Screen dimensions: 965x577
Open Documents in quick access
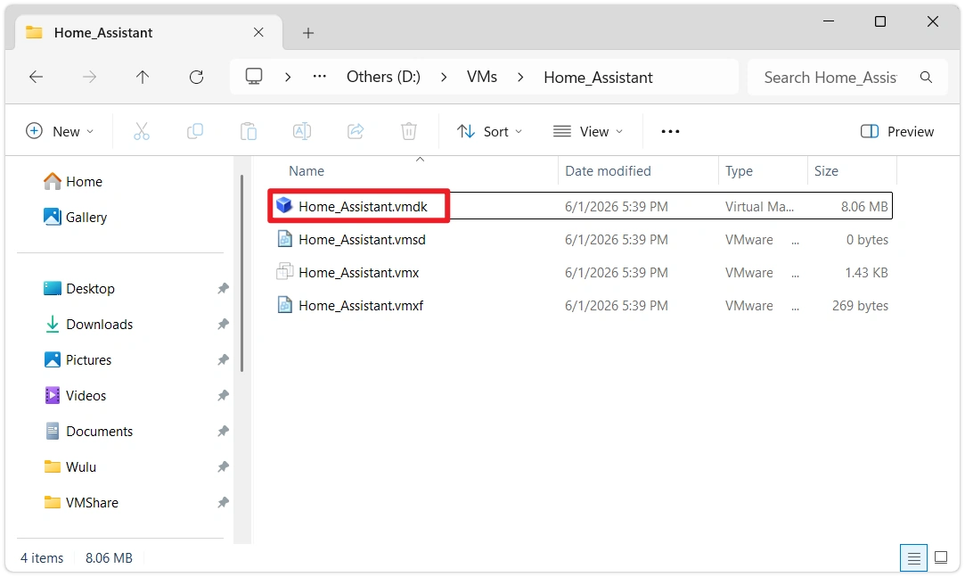[88, 432]
